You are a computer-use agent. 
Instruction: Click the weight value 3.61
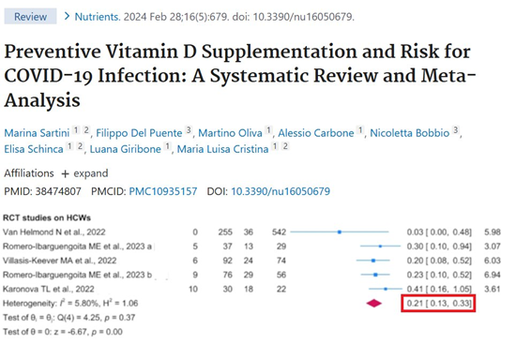pos(493,289)
